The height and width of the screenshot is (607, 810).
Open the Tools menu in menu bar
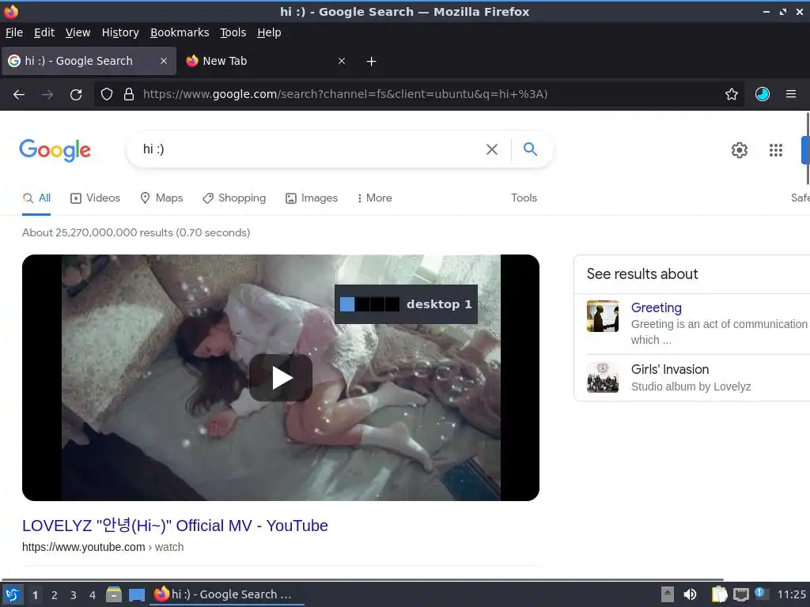pyautogui.click(x=233, y=32)
